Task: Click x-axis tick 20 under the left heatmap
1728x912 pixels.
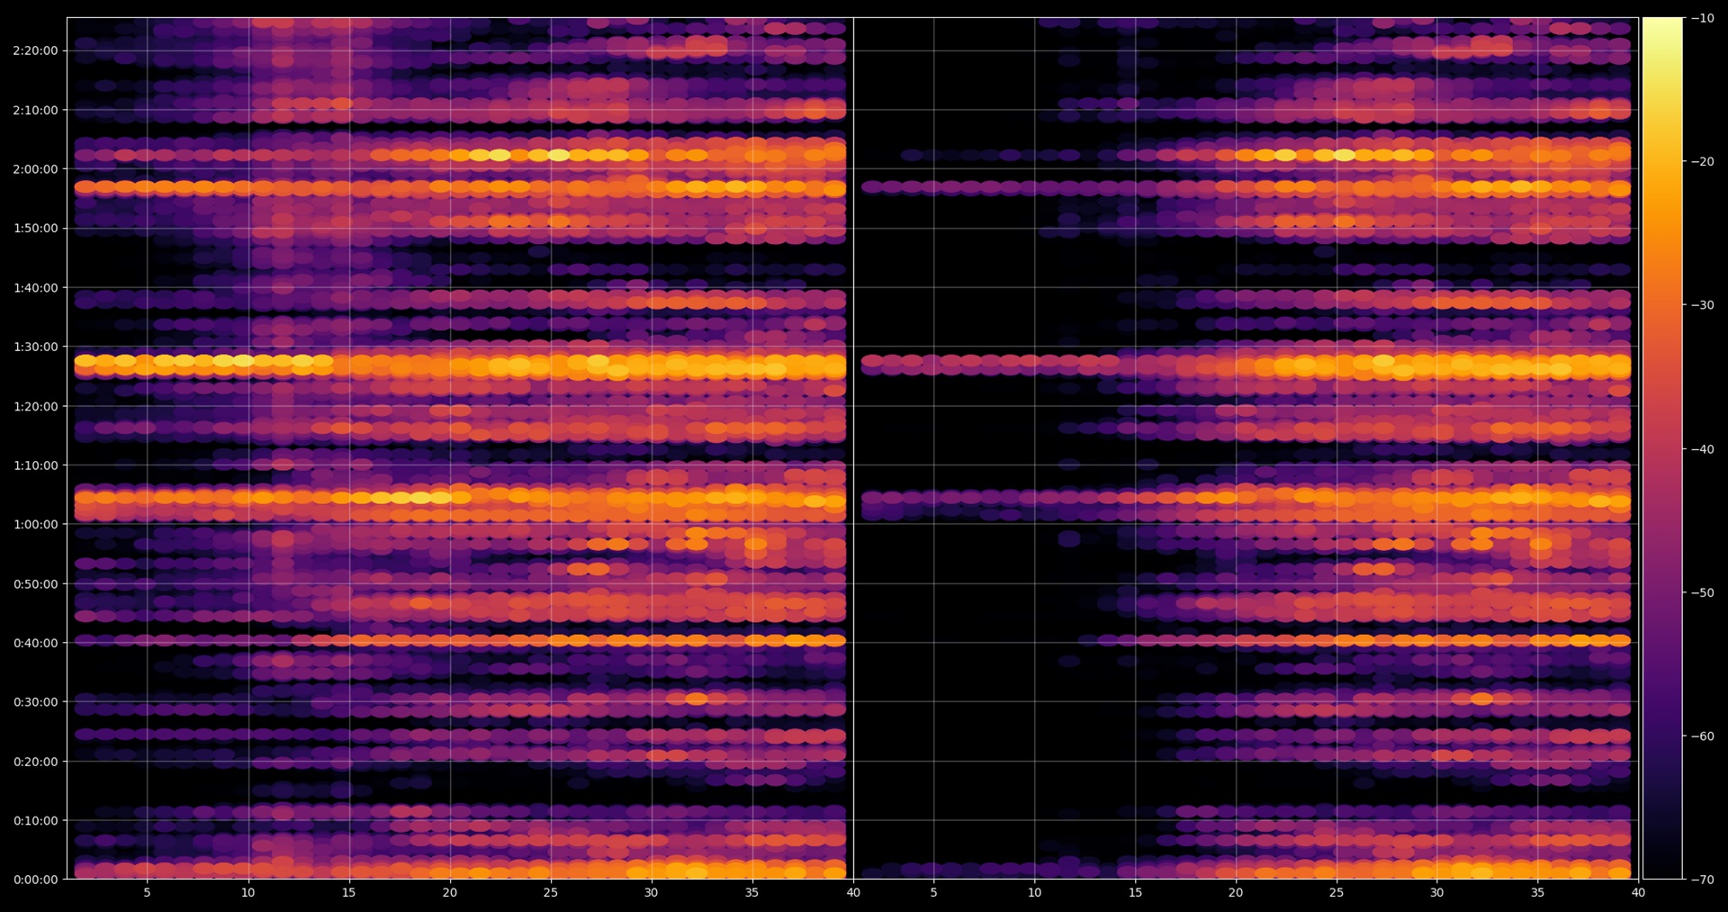Action: (x=449, y=892)
